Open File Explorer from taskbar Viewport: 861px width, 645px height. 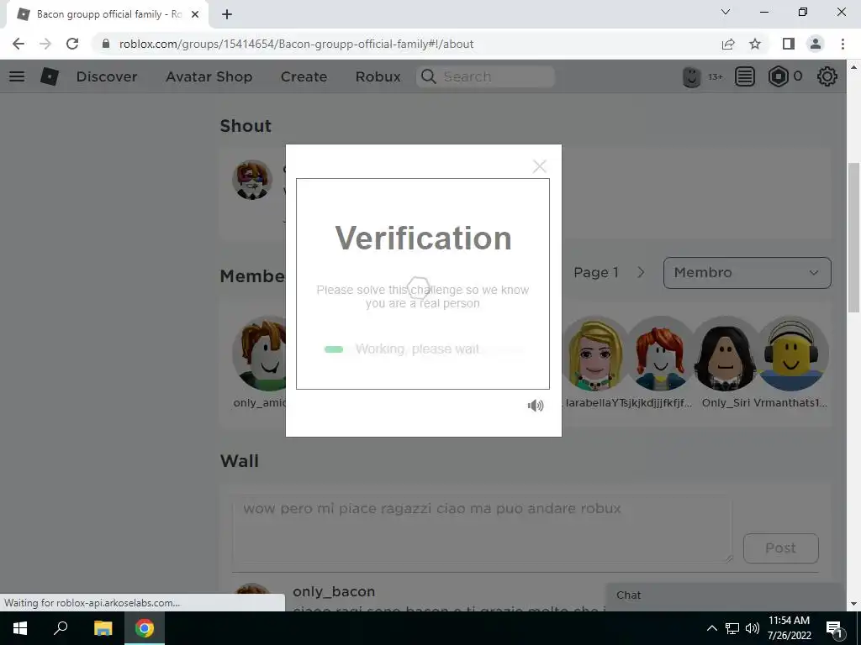point(103,628)
